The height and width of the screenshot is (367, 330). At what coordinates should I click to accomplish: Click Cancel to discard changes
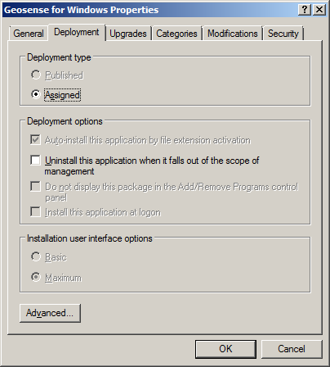coord(292,349)
